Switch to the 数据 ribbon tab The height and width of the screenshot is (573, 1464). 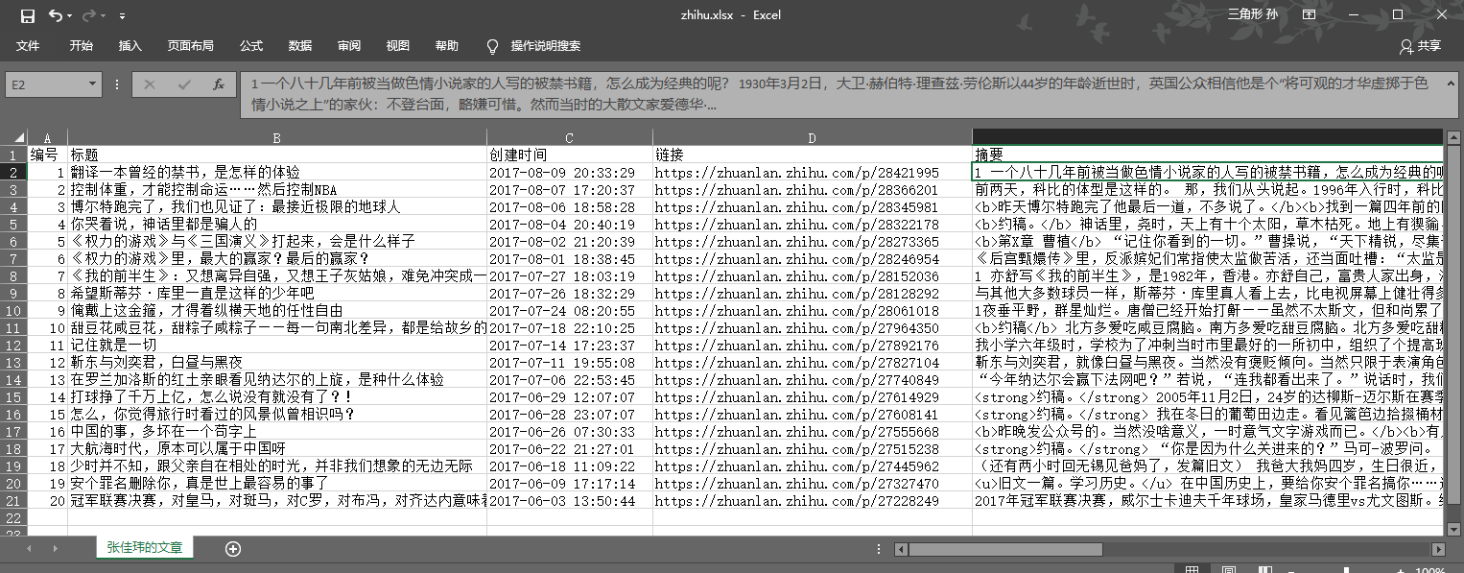click(x=300, y=46)
